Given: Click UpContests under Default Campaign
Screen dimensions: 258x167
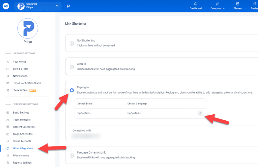Looking at the screenshot, I should (x=134, y=113).
